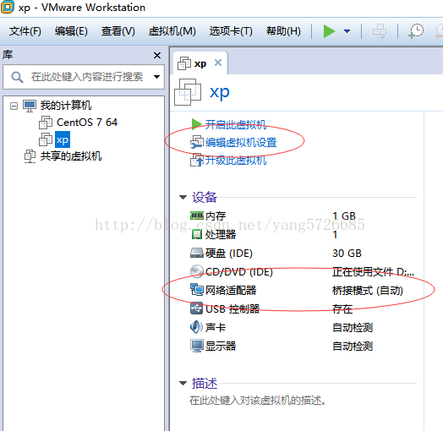Click the 正在使用文件 D:... value

point(373,272)
